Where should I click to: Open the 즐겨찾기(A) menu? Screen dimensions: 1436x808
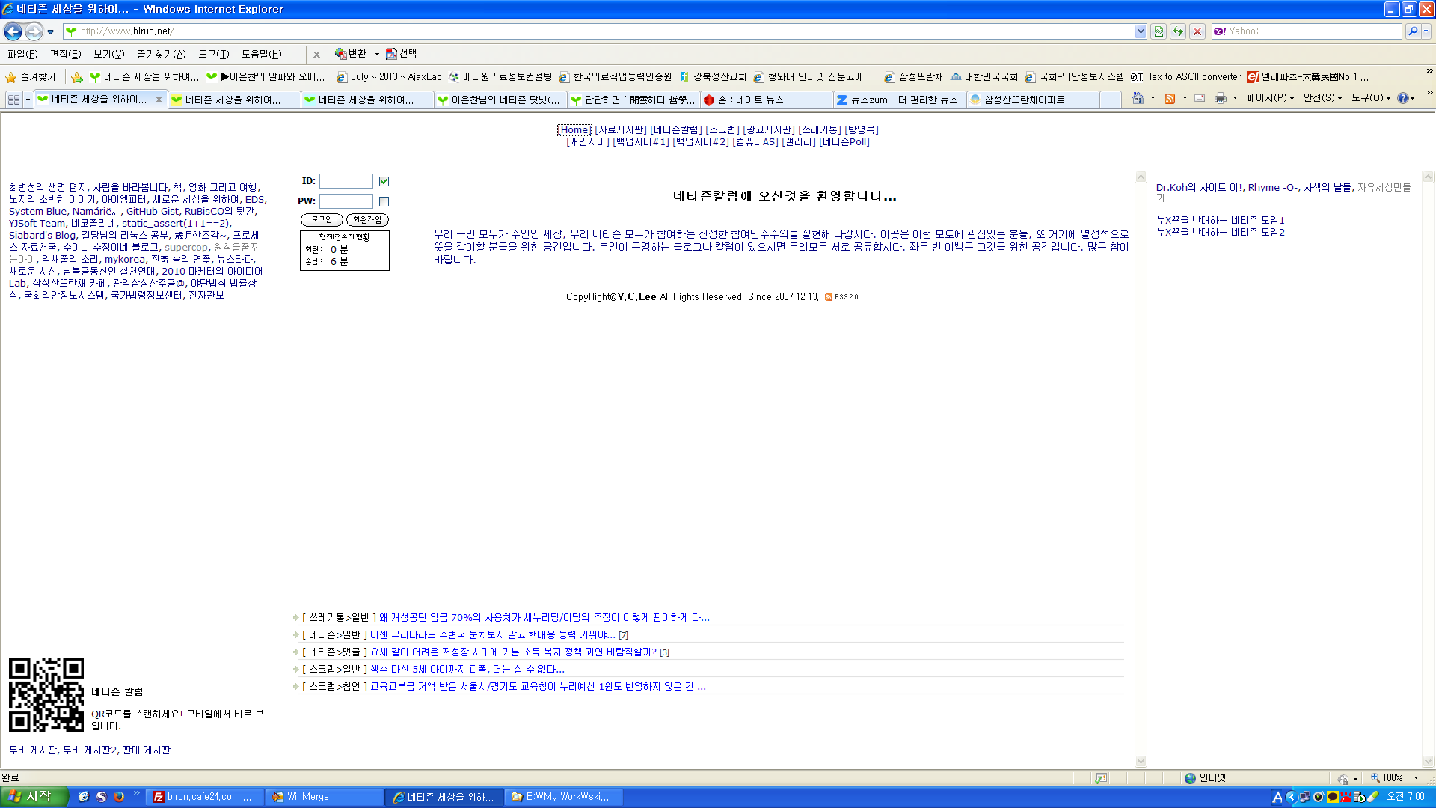161,54
